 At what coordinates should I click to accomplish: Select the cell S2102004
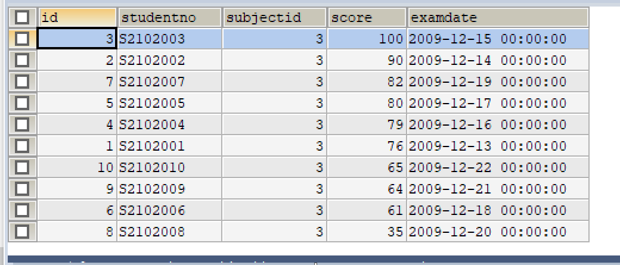[x=170, y=124]
